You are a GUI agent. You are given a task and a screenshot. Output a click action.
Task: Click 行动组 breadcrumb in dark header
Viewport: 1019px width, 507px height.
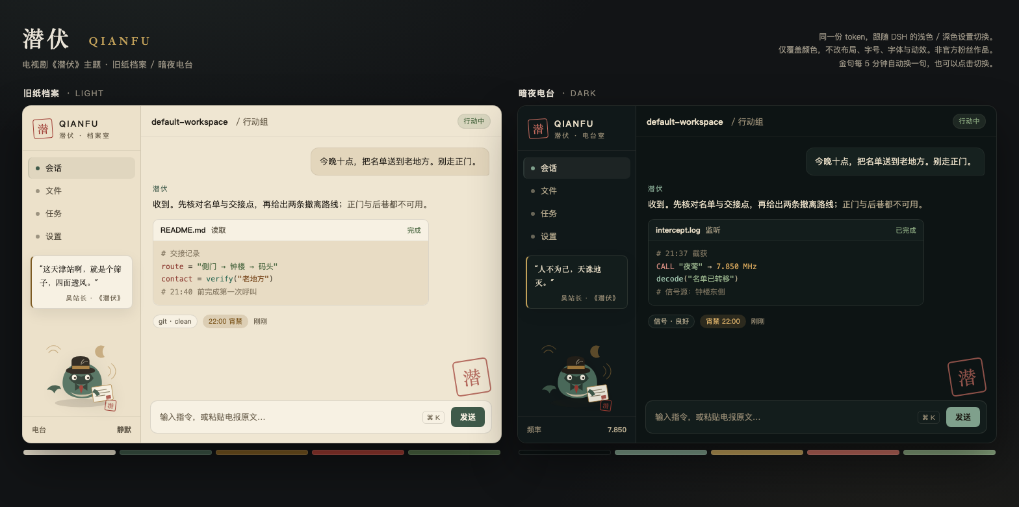tap(751, 122)
